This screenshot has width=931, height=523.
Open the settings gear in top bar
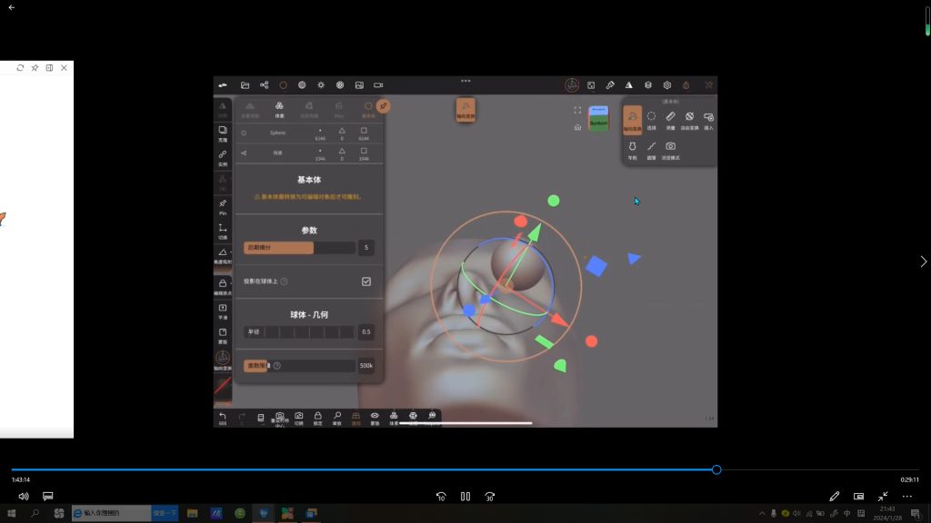click(666, 85)
